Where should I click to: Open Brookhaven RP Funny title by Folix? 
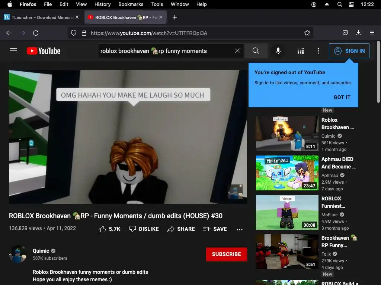[x=339, y=242]
